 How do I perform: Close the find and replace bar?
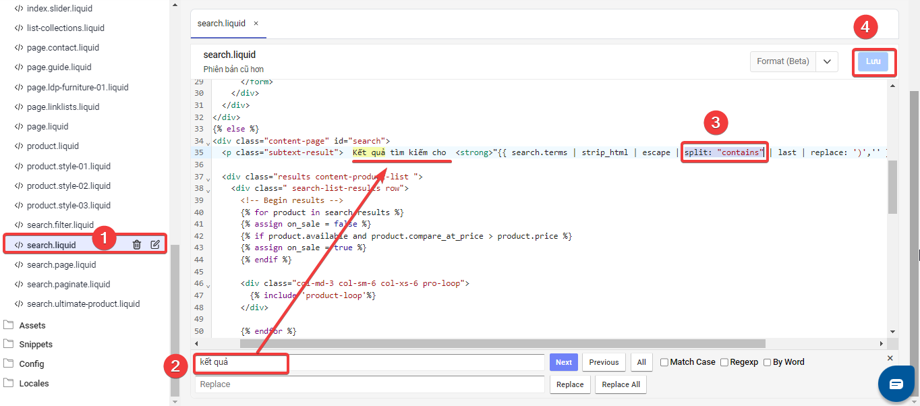pyautogui.click(x=890, y=358)
